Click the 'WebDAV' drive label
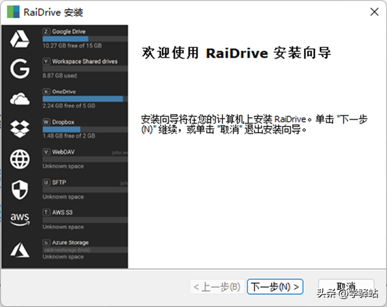The image size is (387, 307). pos(63,152)
